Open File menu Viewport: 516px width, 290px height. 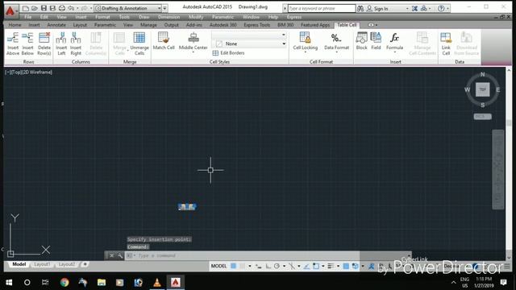click(x=28, y=17)
